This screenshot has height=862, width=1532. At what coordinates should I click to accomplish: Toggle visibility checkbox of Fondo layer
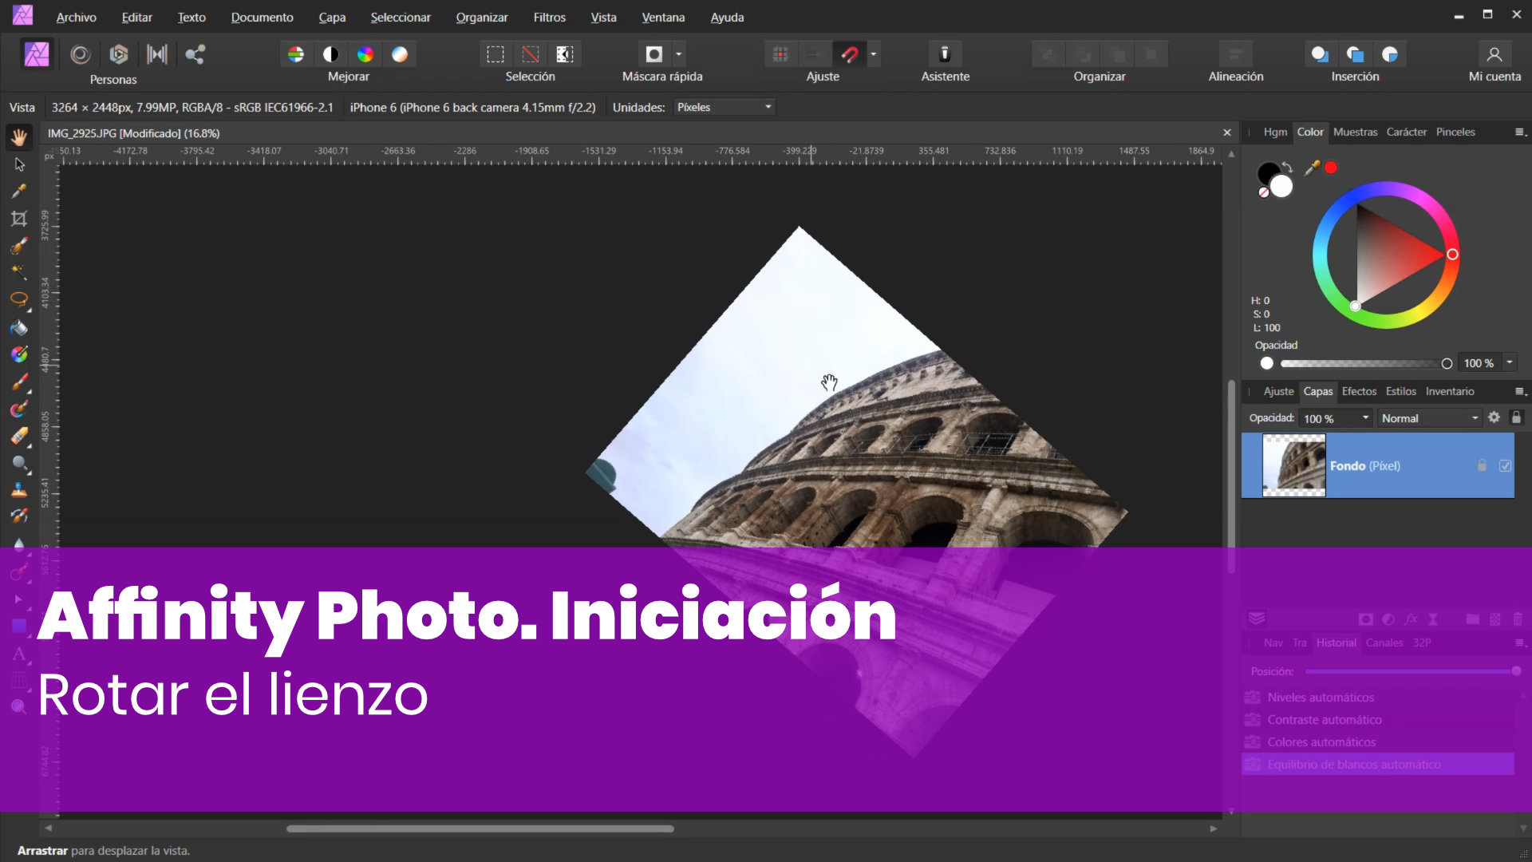tap(1505, 465)
